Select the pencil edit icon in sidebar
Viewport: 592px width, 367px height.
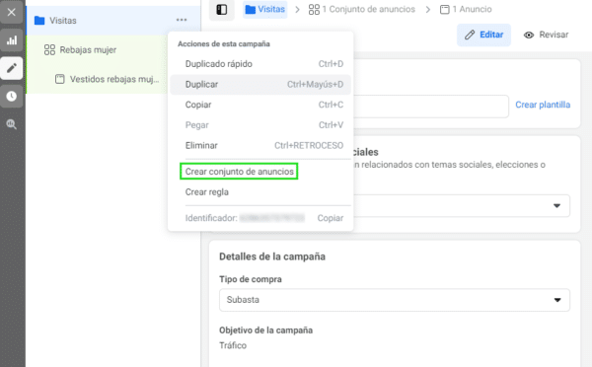coord(11,68)
